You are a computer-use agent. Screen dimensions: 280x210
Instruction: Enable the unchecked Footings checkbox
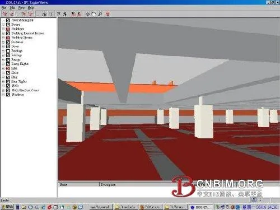tap(8, 51)
